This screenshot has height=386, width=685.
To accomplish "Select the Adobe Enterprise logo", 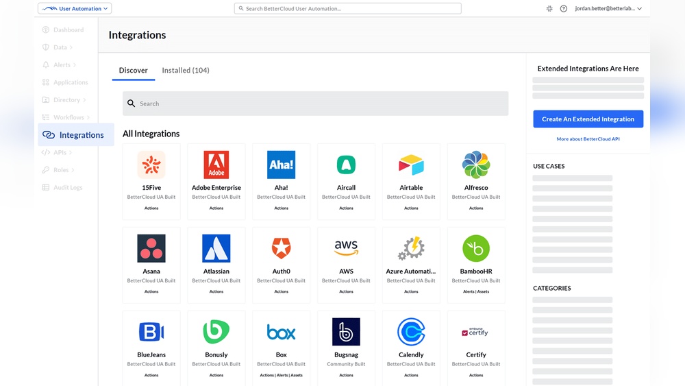I will point(216,165).
